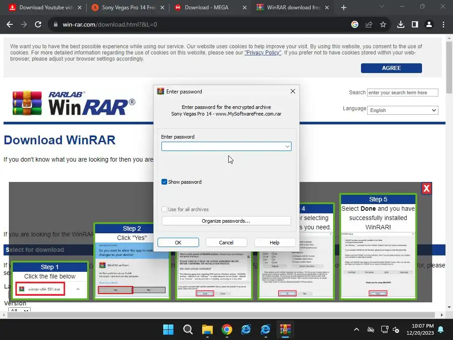The height and width of the screenshot is (340, 453).
Task: Click the Google icon in address bar
Action: [x=355, y=25]
